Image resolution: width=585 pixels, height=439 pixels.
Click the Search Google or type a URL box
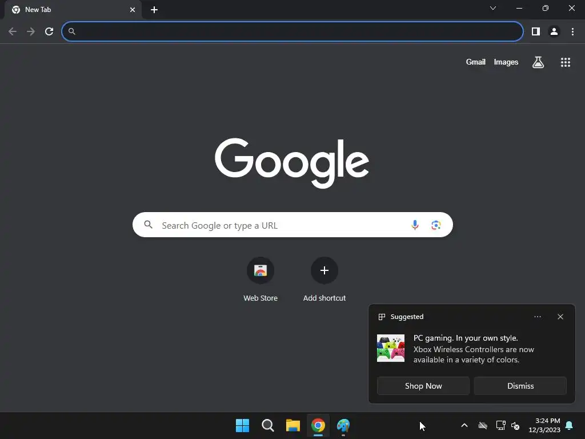(x=292, y=225)
